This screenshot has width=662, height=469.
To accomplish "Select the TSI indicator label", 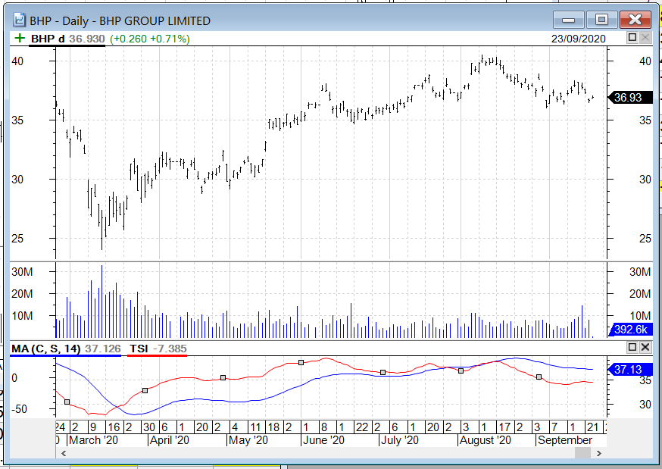I will point(139,349).
